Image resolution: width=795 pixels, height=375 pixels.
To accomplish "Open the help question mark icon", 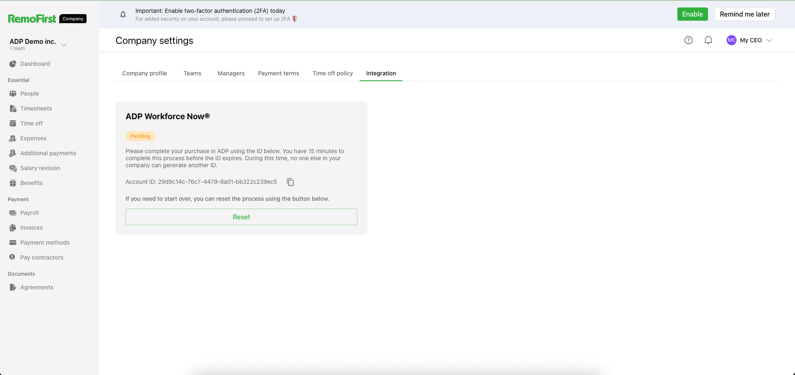I will click(689, 40).
